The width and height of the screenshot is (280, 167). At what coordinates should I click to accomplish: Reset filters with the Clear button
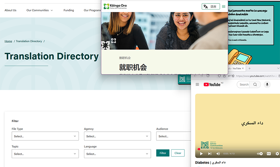(x=178, y=153)
